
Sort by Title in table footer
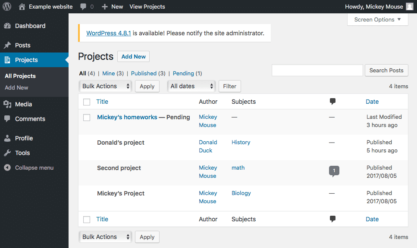pyautogui.click(x=102, y=219)
